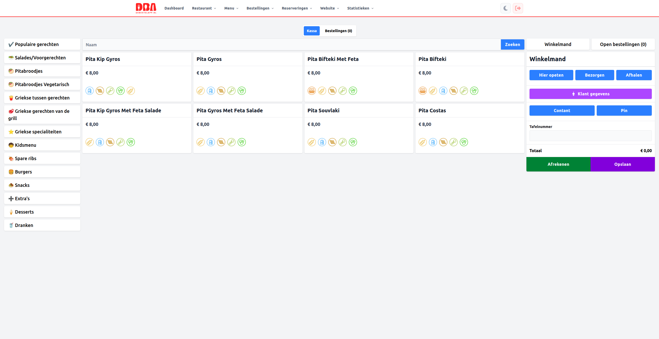
Task: Click milk allergen icon on Pita Bifteki card
Action: point(443,91)
